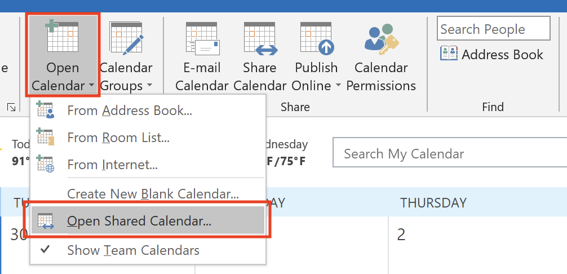Screen dimensions: 567x274
Task: Expand the Calendar Groups dropdown arrow
Action: click(150, 86)
